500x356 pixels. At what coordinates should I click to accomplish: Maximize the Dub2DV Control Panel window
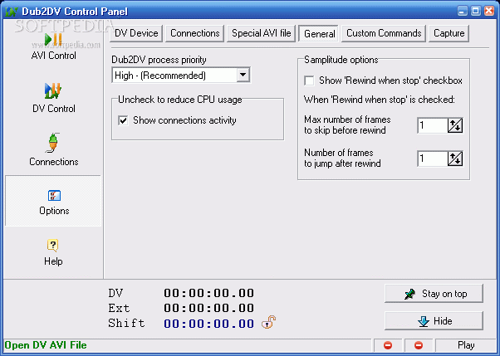[475, 11]
